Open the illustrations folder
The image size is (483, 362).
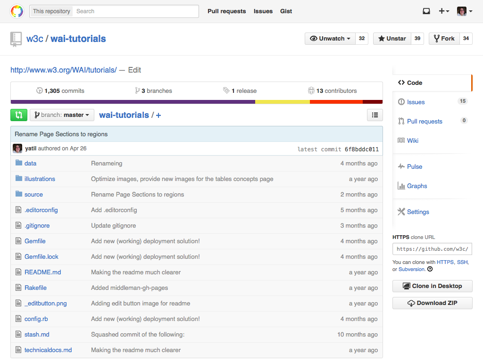coord(40,179)
